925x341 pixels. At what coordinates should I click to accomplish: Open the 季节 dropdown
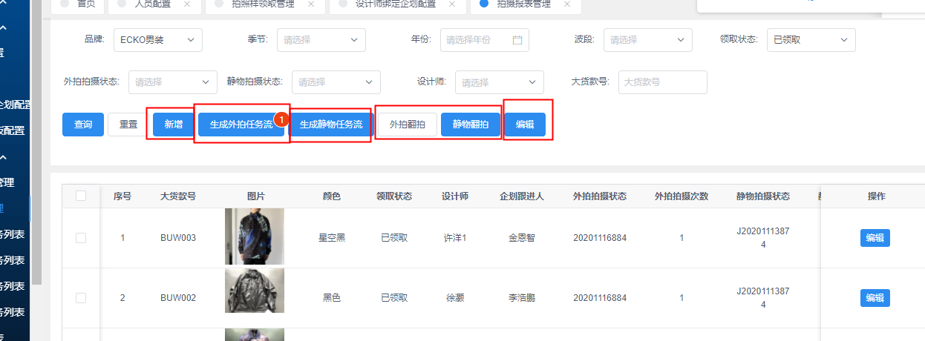point(321,40)
